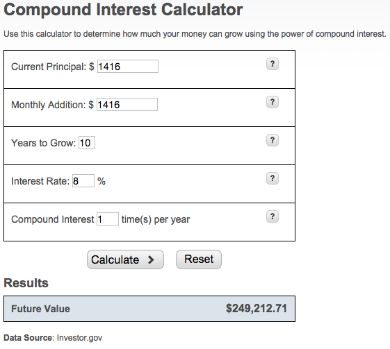Open help icon for Interest Rate
Image resolution: width=390 pixels, height=349 pixels.
pos(273,178)
